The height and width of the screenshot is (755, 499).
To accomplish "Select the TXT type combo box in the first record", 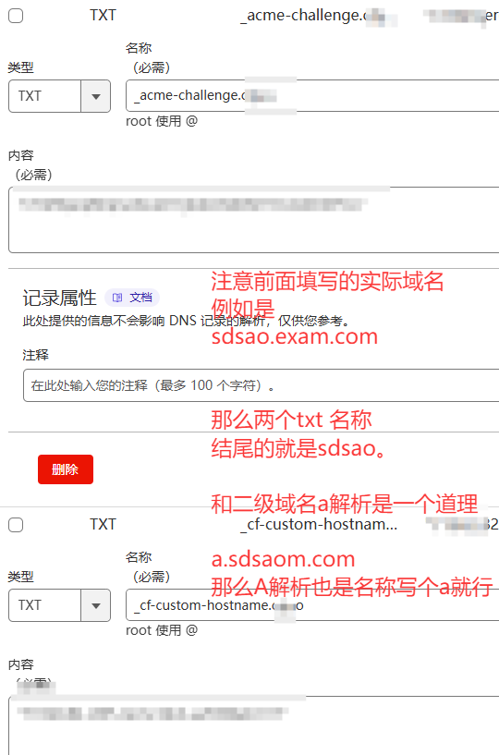I will [x=60, y=96].
